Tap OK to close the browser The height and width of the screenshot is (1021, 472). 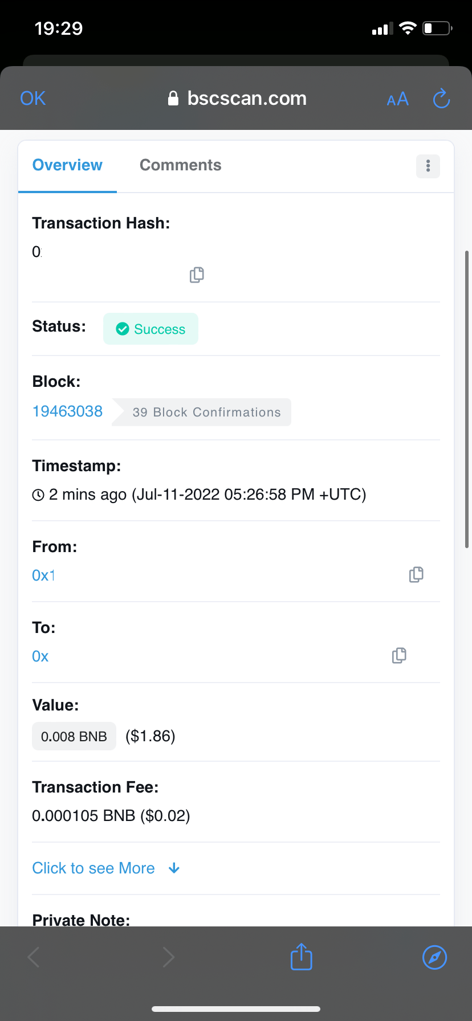point(32,99)
